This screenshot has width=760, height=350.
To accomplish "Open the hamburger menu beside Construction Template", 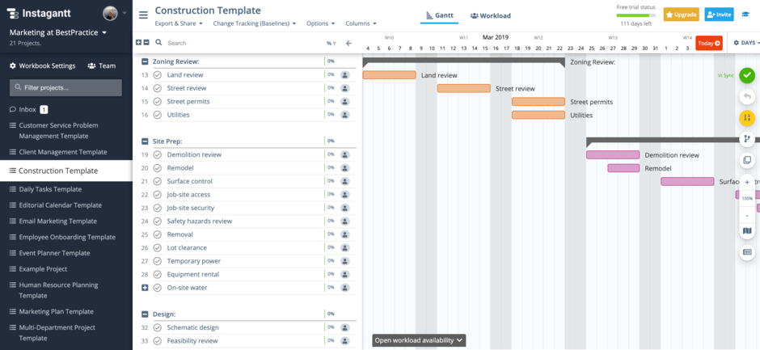I will [x=143, y=15].
